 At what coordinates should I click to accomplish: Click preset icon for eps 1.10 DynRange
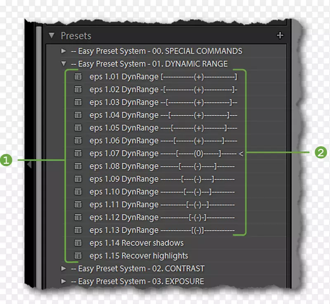pos(78,192)
